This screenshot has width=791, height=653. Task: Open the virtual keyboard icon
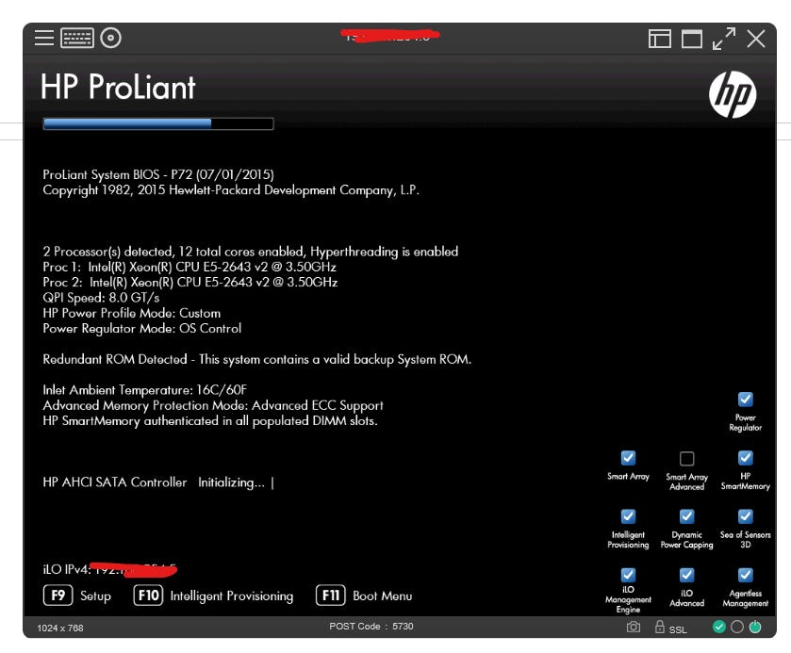coord(77,38)
